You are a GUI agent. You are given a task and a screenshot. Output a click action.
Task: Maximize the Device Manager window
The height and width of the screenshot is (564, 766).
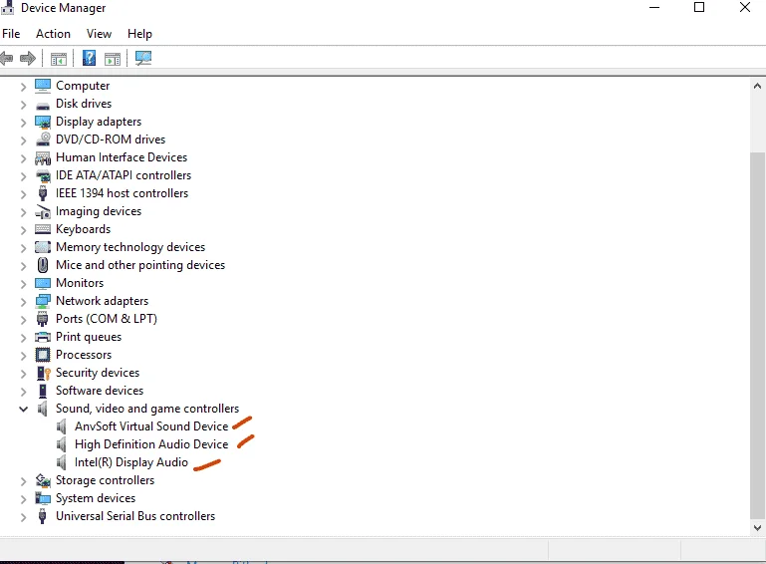(x=699, y=7)
